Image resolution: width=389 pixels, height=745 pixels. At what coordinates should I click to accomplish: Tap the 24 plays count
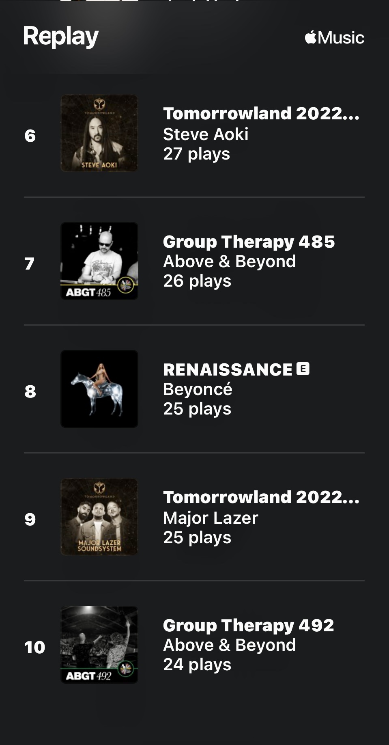point(197,665)
